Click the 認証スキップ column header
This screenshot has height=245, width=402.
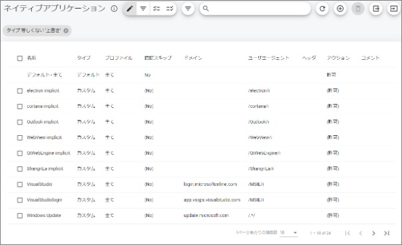pos(158,58)
